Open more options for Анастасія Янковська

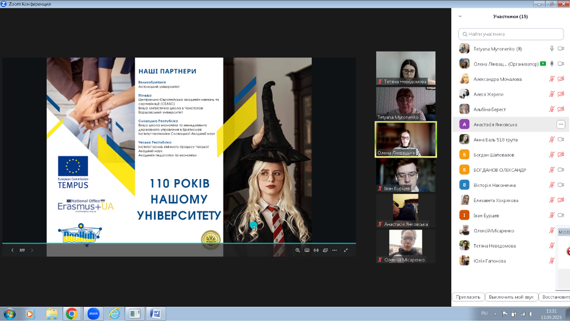pyautogui.click(x=560, y=124)
